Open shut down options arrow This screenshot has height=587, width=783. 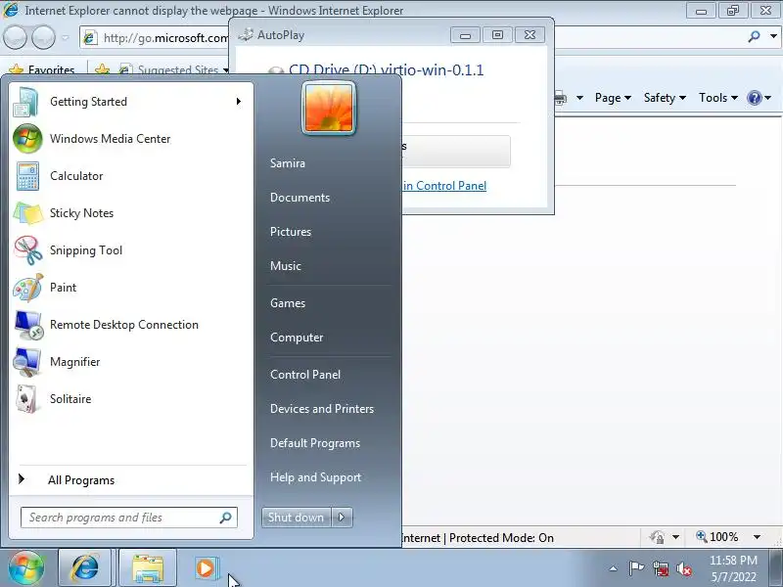[x=342, y=518]
